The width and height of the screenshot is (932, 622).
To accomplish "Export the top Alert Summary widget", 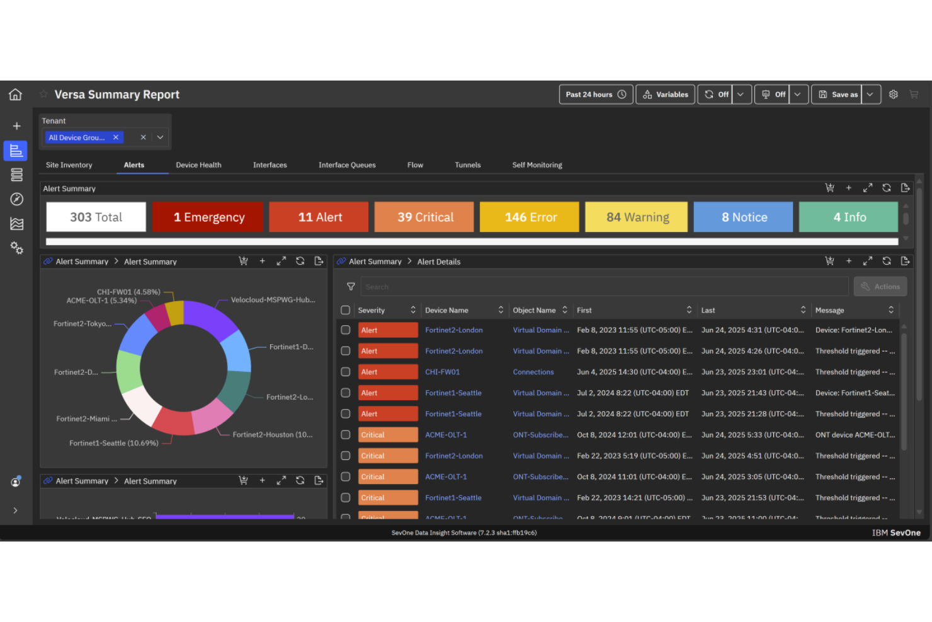I will click(906, 188).
